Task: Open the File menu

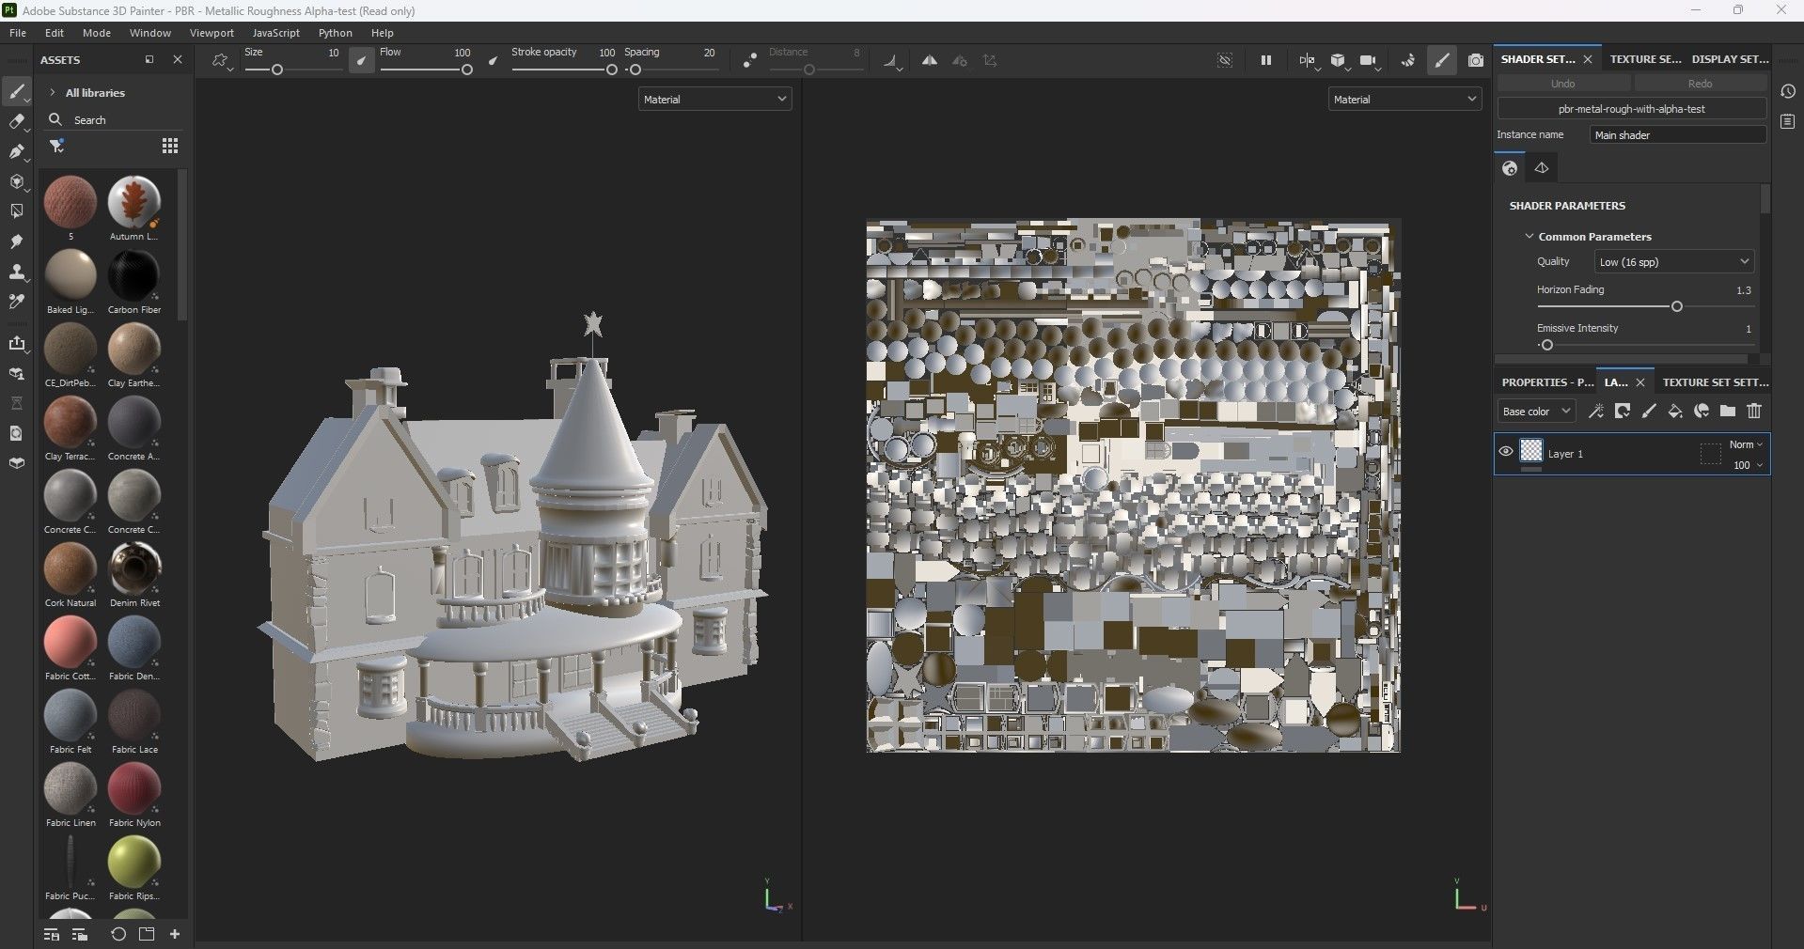Action: tap(17, 33)
